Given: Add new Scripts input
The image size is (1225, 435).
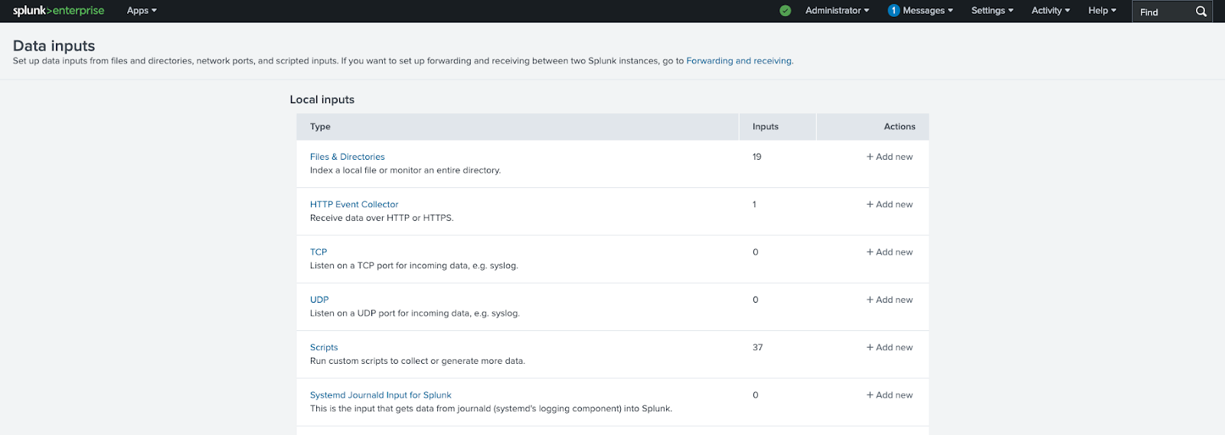Looking at the screenshot, I should [890, 347].
